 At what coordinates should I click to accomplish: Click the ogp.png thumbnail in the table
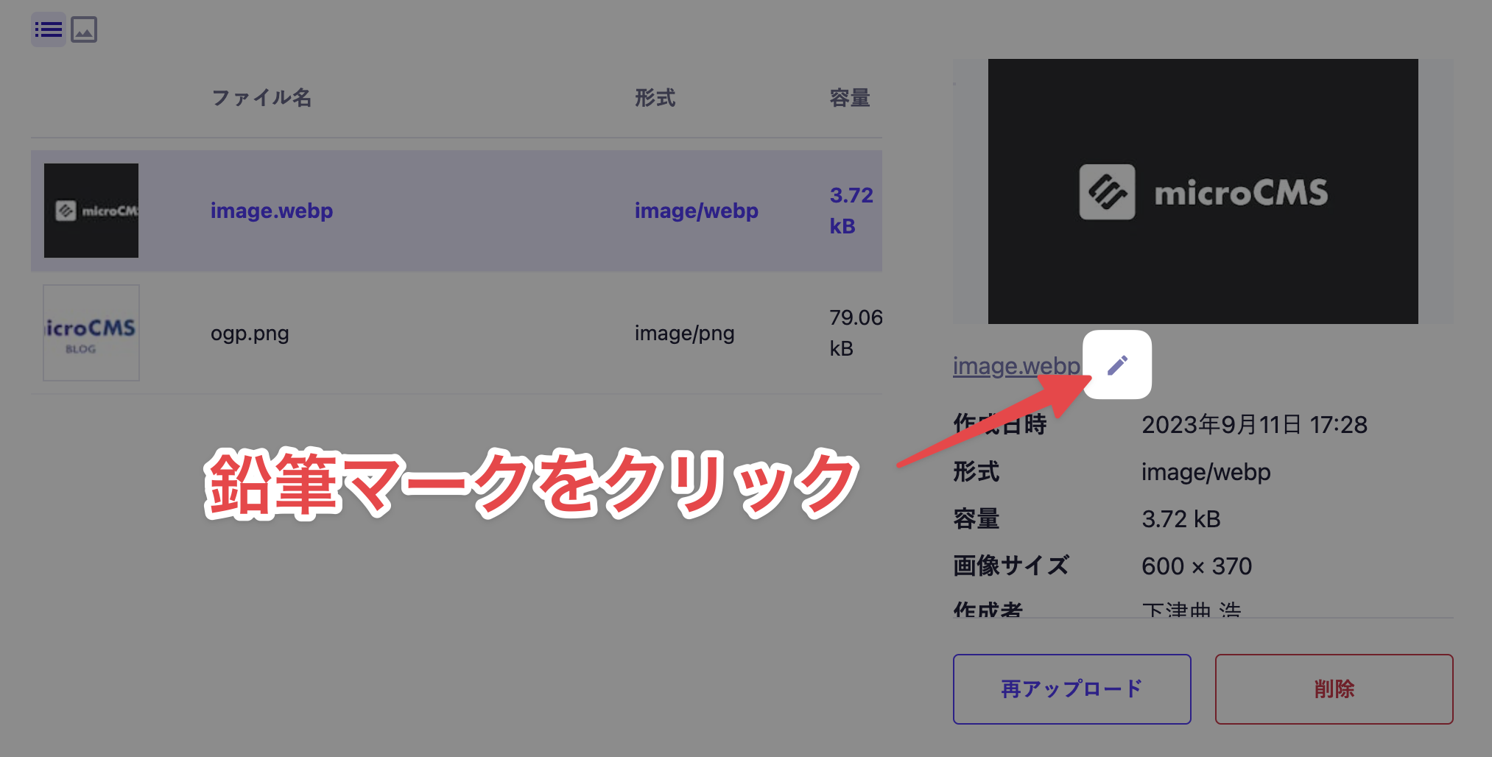(91, 333)
